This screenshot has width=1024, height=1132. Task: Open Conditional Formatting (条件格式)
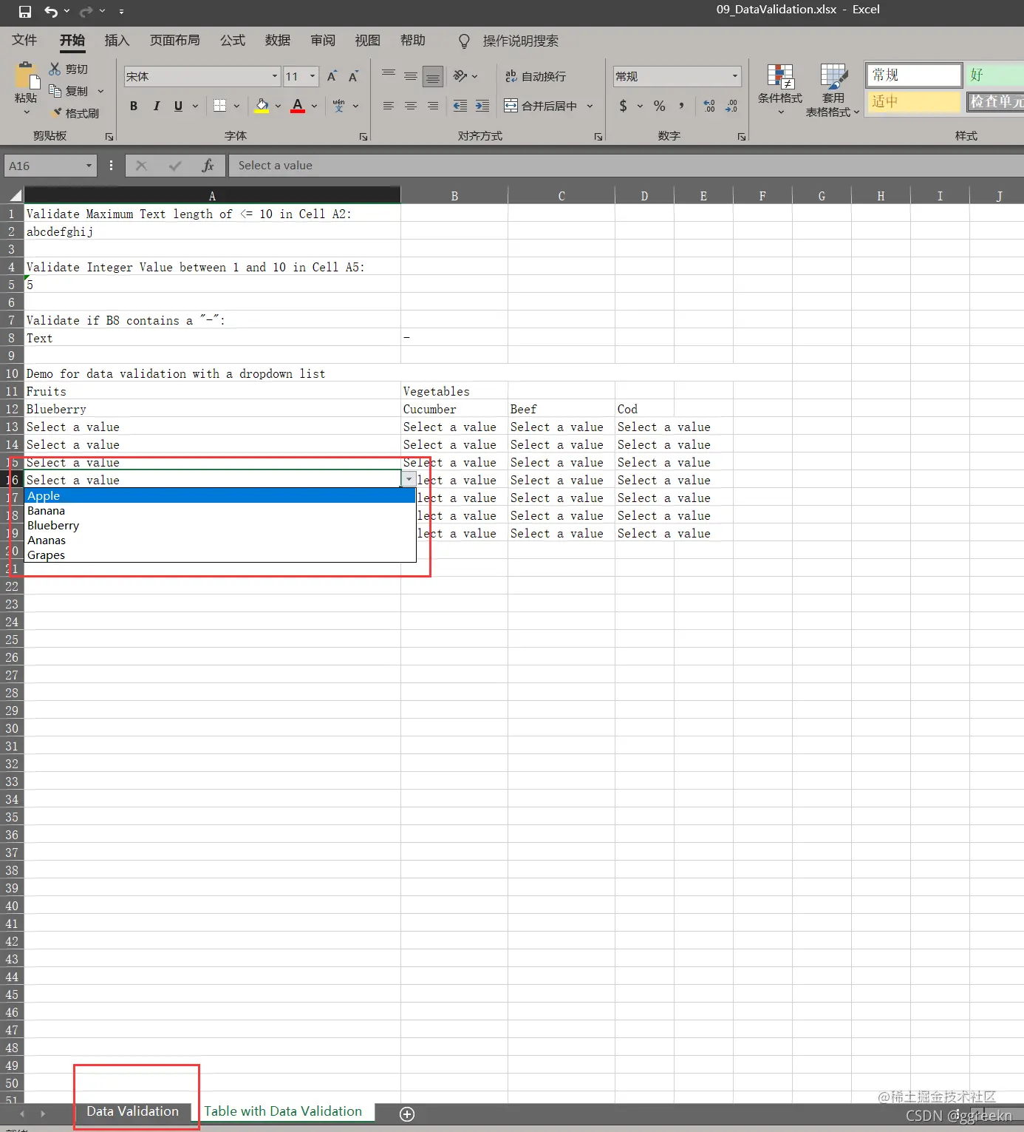point(780,89)
